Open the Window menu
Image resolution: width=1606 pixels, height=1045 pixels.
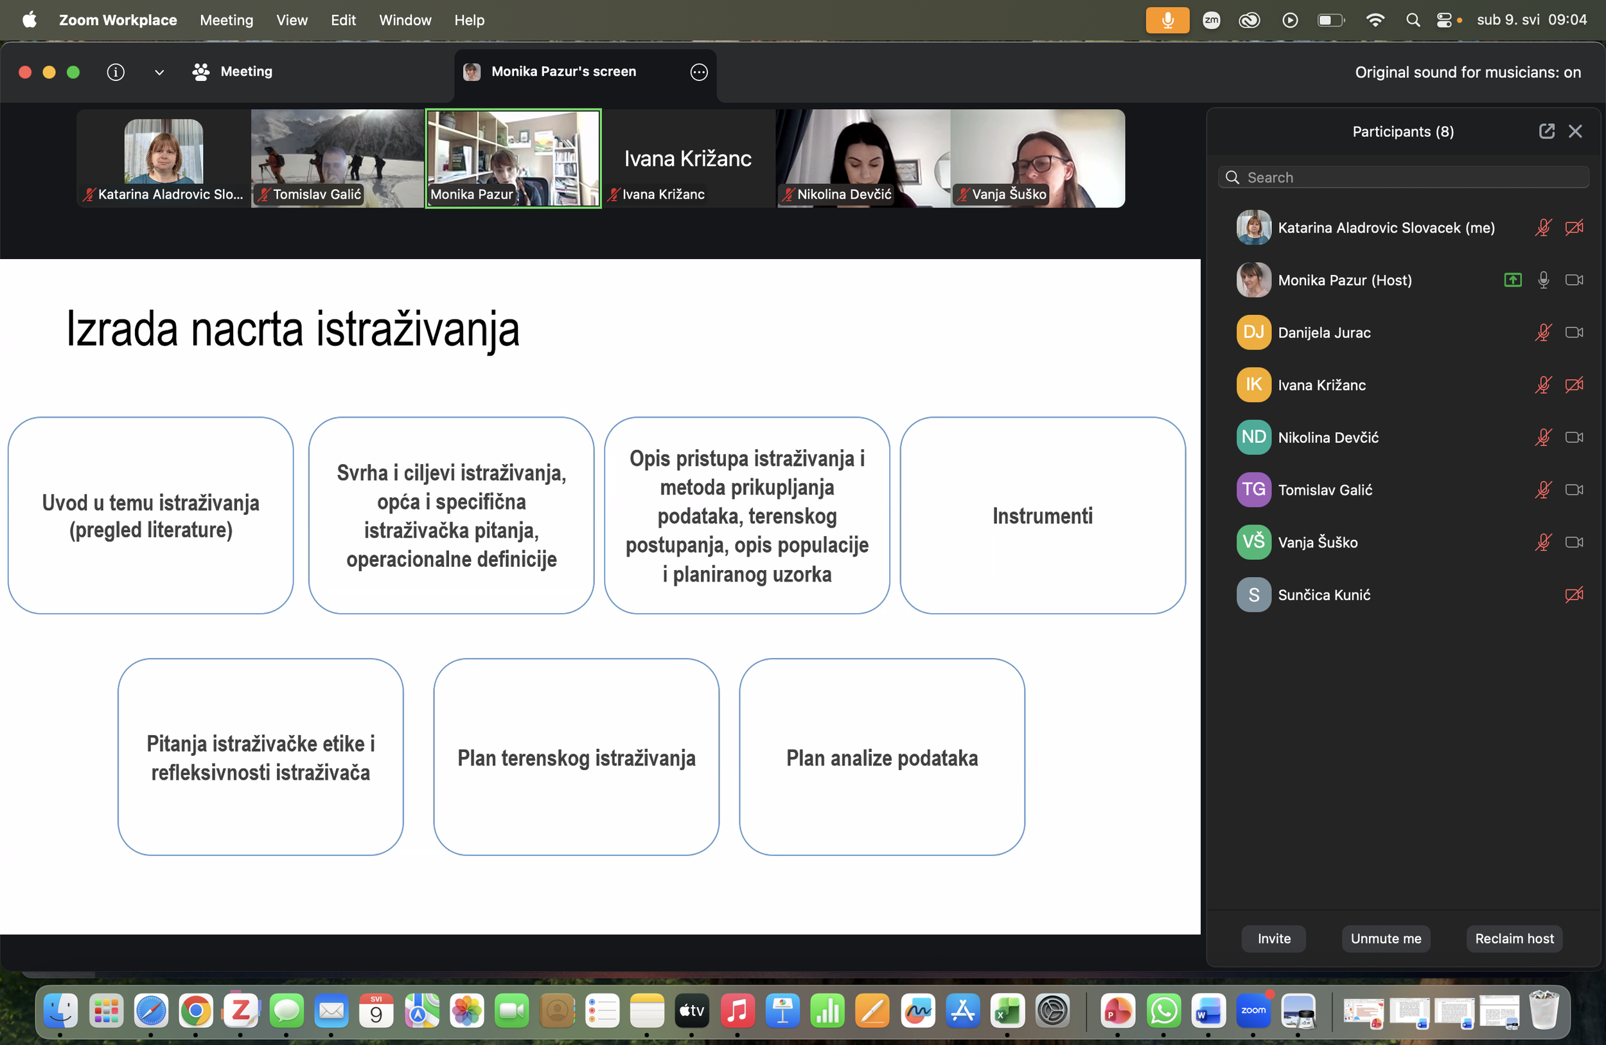(x=405, y=21)
